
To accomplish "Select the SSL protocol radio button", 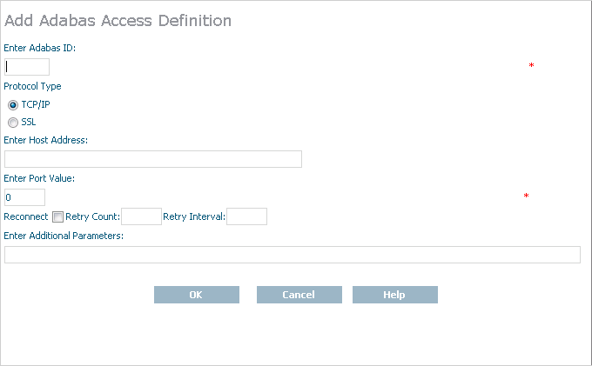I will point(13,123).
